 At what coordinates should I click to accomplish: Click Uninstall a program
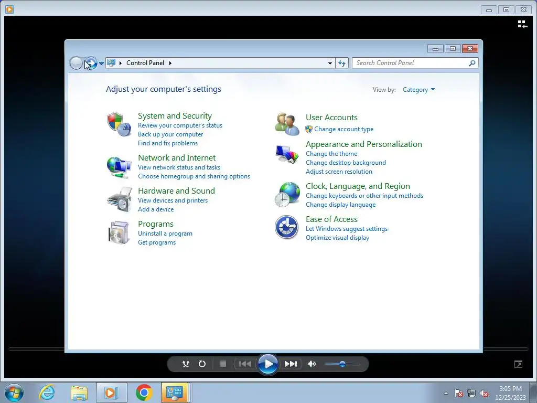pos(165,234)
